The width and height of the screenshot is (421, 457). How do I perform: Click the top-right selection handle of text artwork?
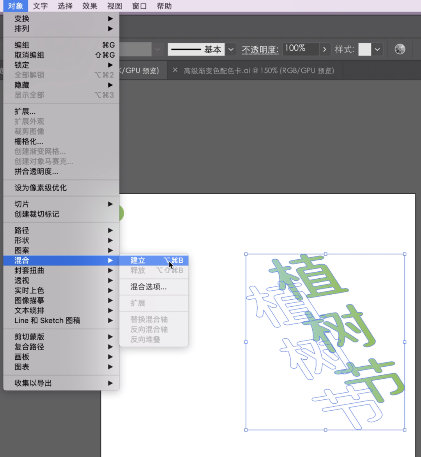405,254
